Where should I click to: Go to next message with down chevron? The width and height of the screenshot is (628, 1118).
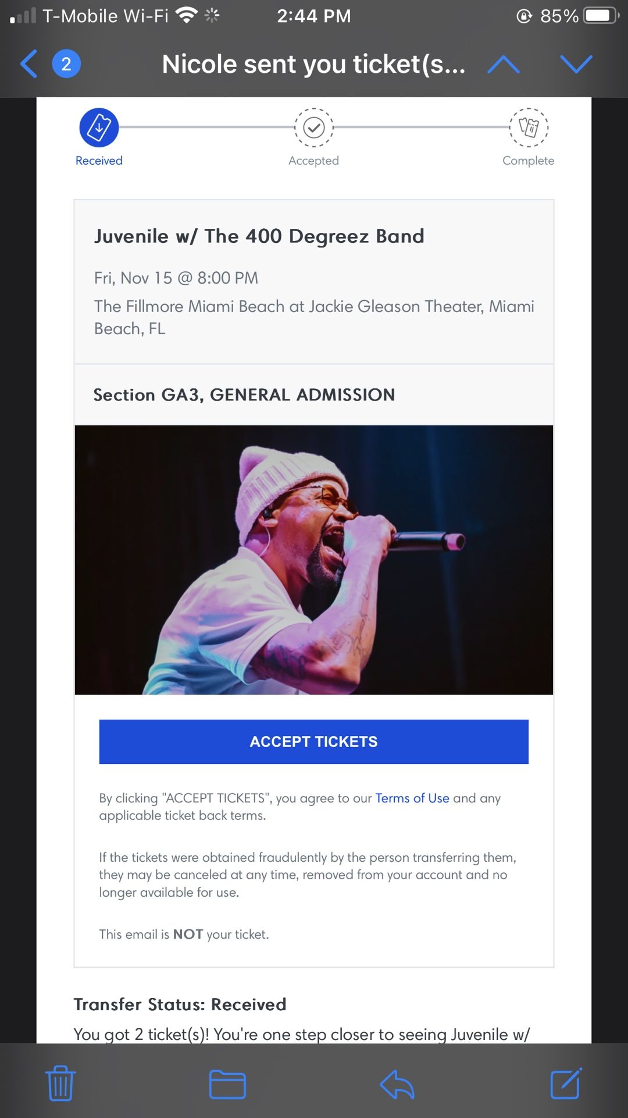click(576, 64)
